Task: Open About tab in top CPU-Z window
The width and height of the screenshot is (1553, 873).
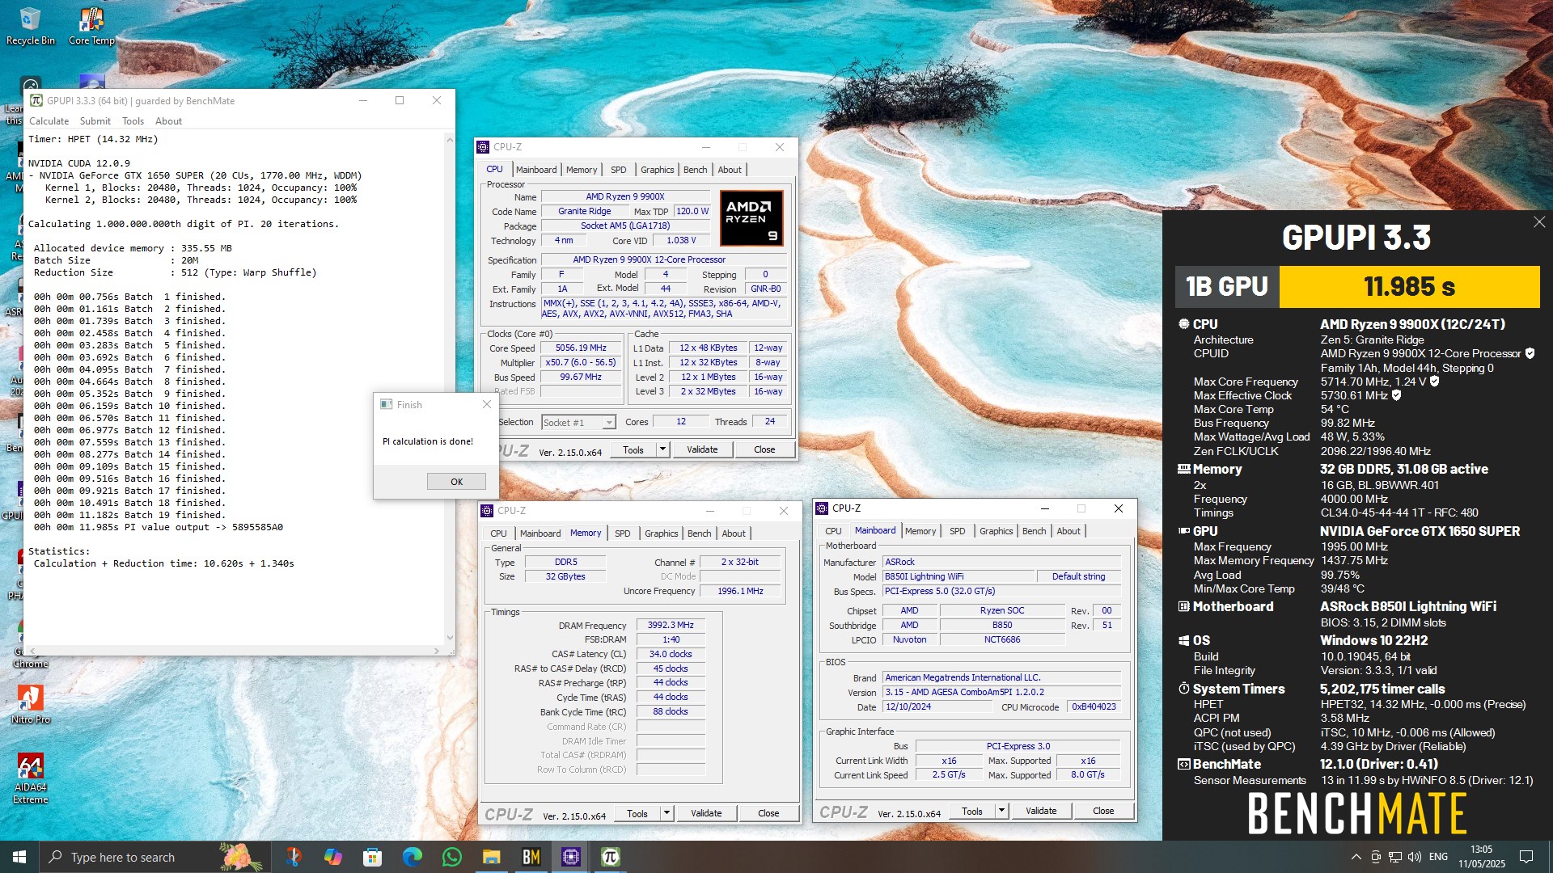Action: coord(730,170)
